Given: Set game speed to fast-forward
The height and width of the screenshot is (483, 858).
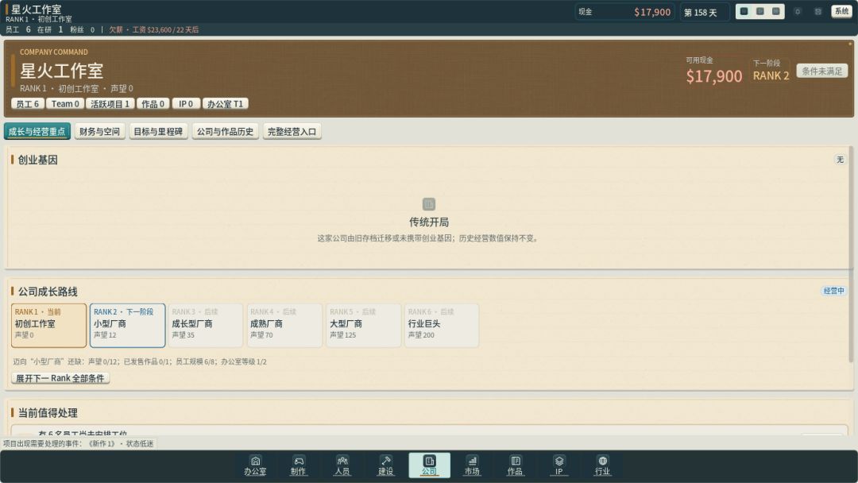Looking at the screenshot, I should pos(776,11).
